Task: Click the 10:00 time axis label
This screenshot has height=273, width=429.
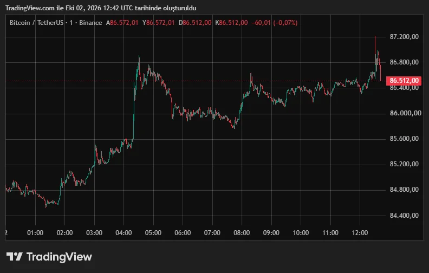Action: (x=301, y=233)
